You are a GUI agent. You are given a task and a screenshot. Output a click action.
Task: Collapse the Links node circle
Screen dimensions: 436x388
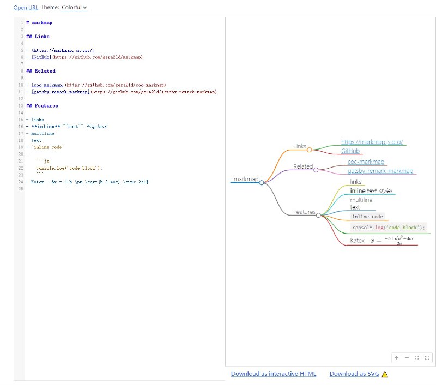click(309, 150)
